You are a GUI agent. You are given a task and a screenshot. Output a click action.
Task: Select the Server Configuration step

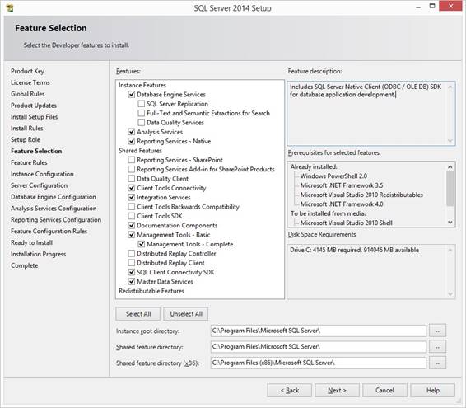(x=40, y=185)
